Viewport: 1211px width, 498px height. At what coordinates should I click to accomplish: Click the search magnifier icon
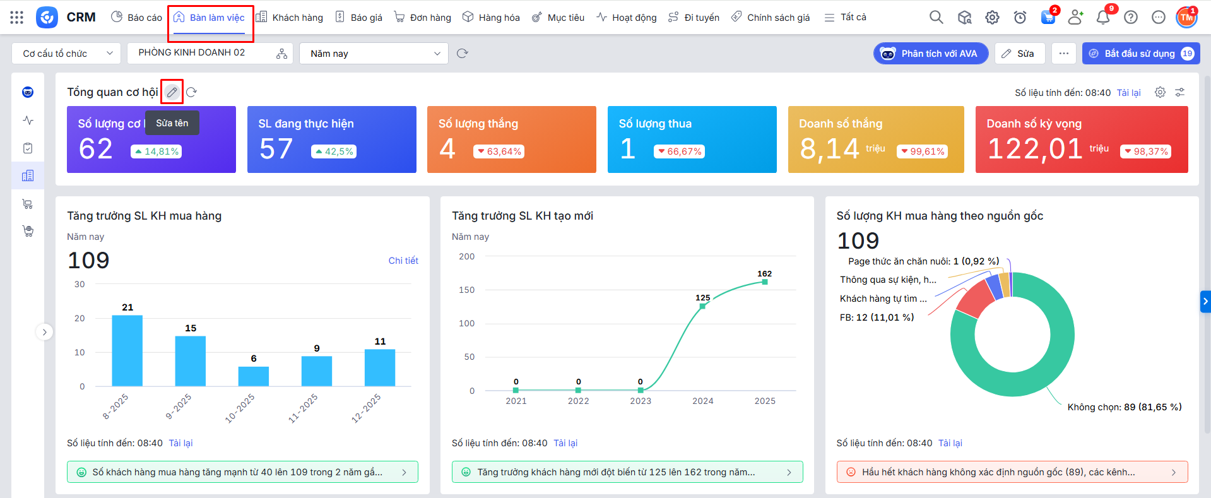(936, 18)
